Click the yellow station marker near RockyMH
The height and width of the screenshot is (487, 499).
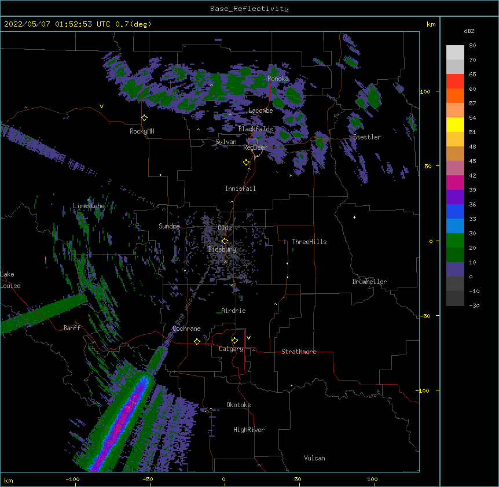pyautogui.click(x=145, y=118)
